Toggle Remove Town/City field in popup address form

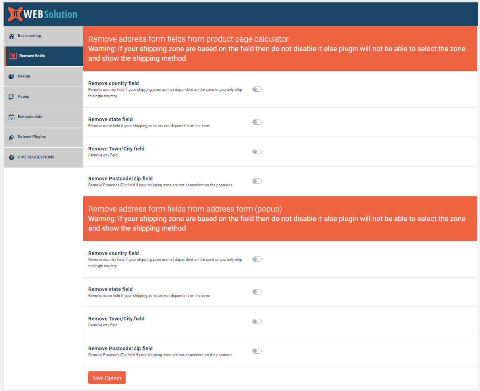[x=257, y=322]
